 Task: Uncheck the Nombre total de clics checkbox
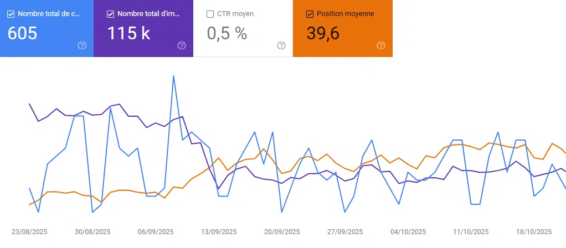tap(11, 14)
